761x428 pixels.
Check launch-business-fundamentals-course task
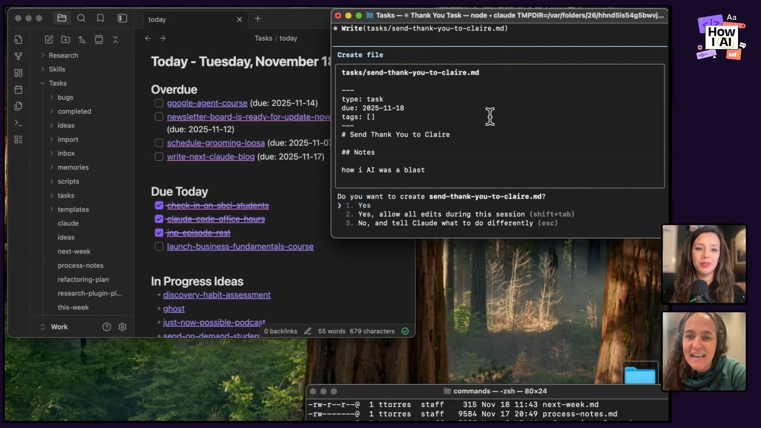pos(159,246)
